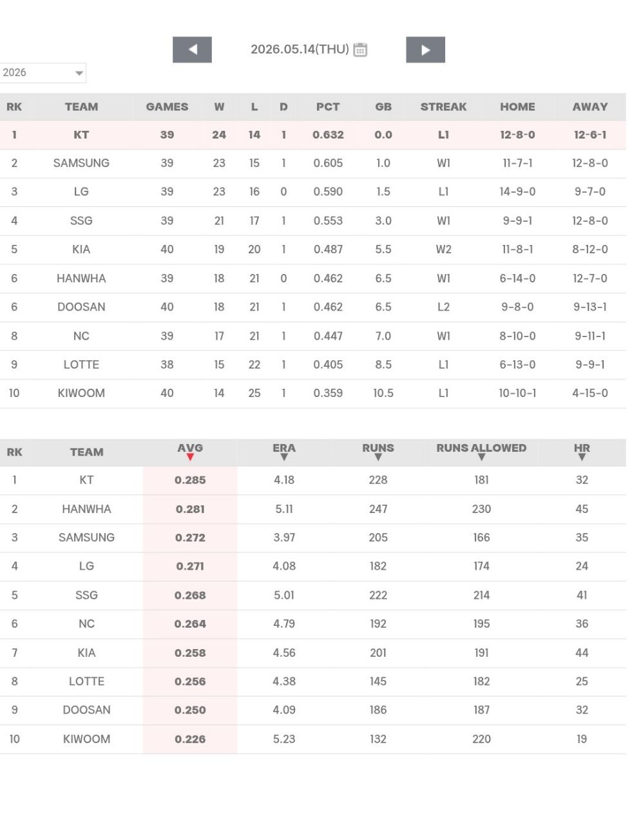Click SAMSUNG in the standings table
The width and height of the screenshot is (641, 825).
coord(81,163)
